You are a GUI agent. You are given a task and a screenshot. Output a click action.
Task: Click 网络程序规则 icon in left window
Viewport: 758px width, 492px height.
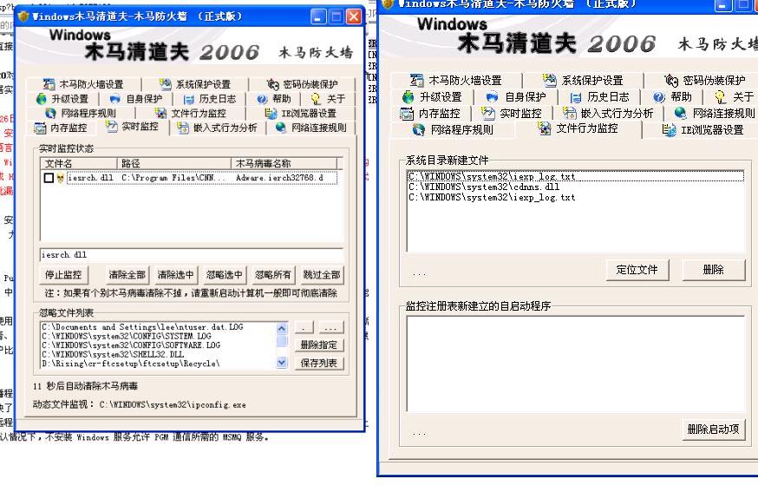click(x=51, y=113)
